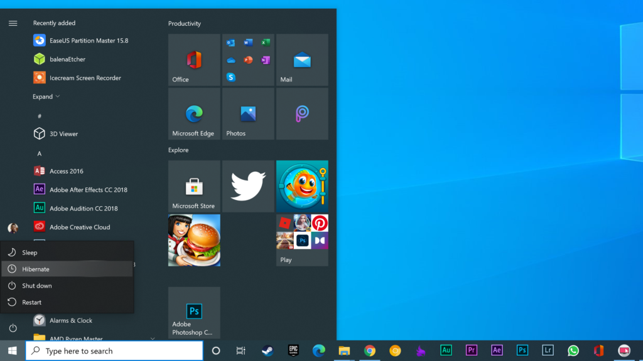
Task: Choose Restart from power menu
Action: [x=67, y=302]
